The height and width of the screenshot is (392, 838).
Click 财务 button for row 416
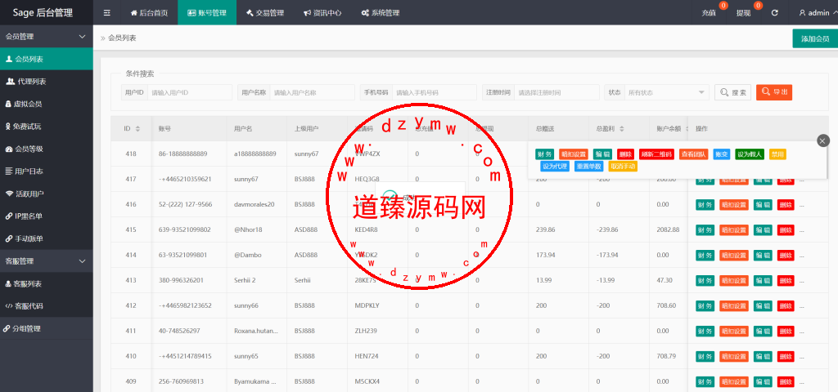pyautogui.click(x=705, y=204)
